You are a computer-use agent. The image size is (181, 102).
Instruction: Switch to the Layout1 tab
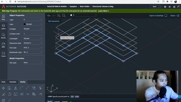(x=57, y=101)
